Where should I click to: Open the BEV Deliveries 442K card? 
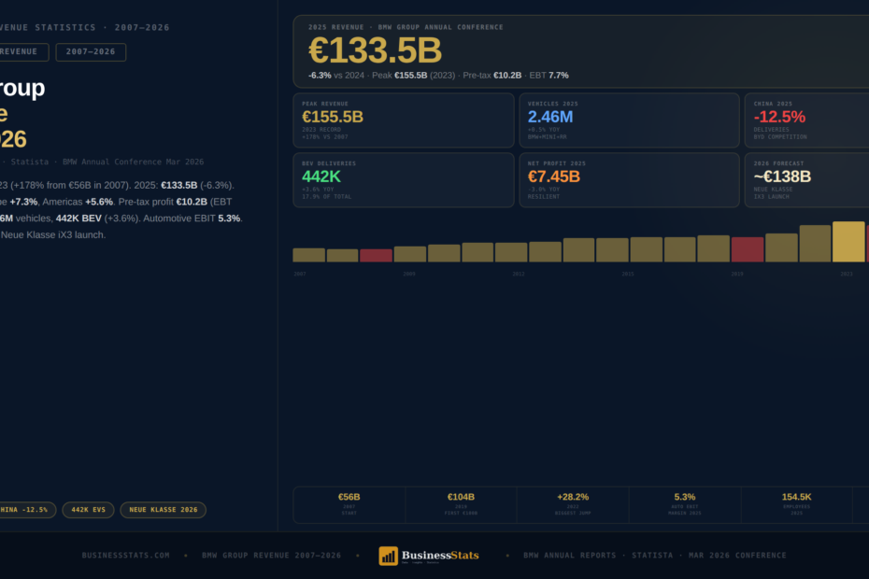click(x=404, y=180)
